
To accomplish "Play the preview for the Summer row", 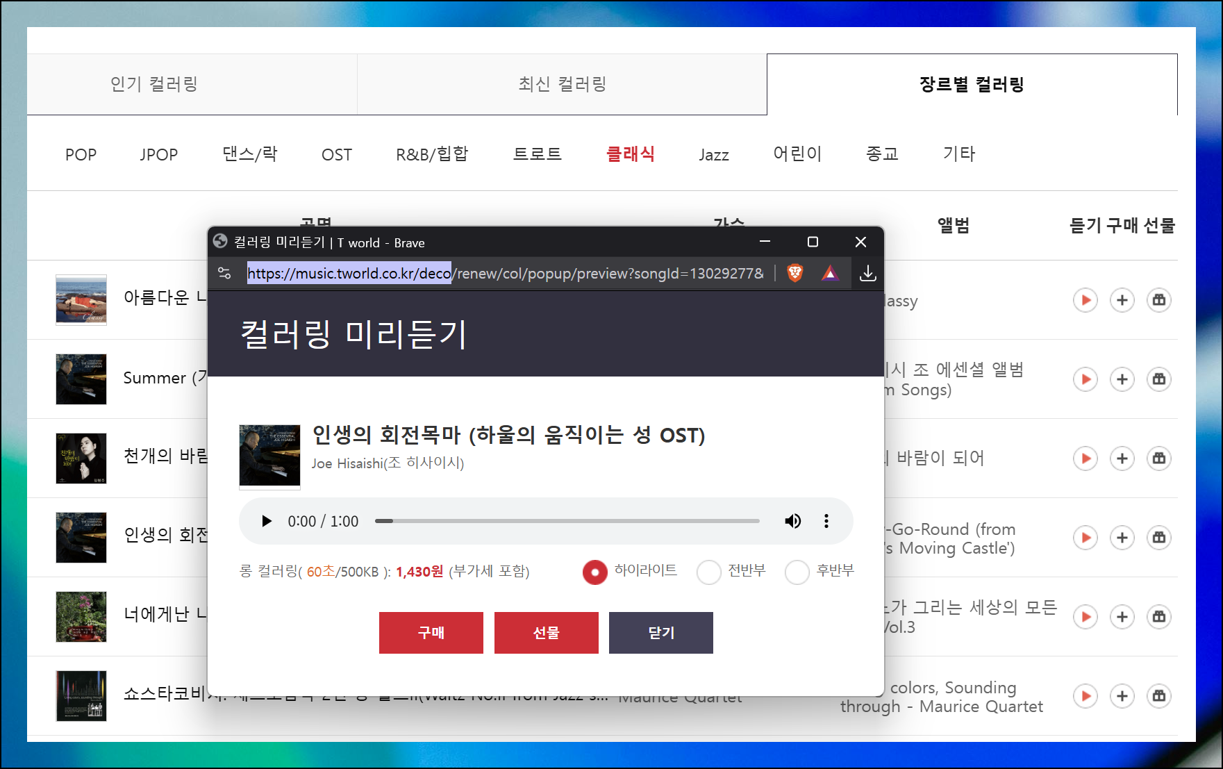I will tap(1085, 379).
